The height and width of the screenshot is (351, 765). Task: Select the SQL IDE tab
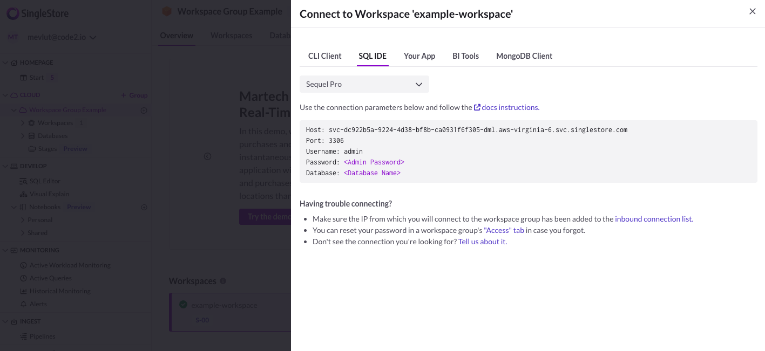[373, 56]
